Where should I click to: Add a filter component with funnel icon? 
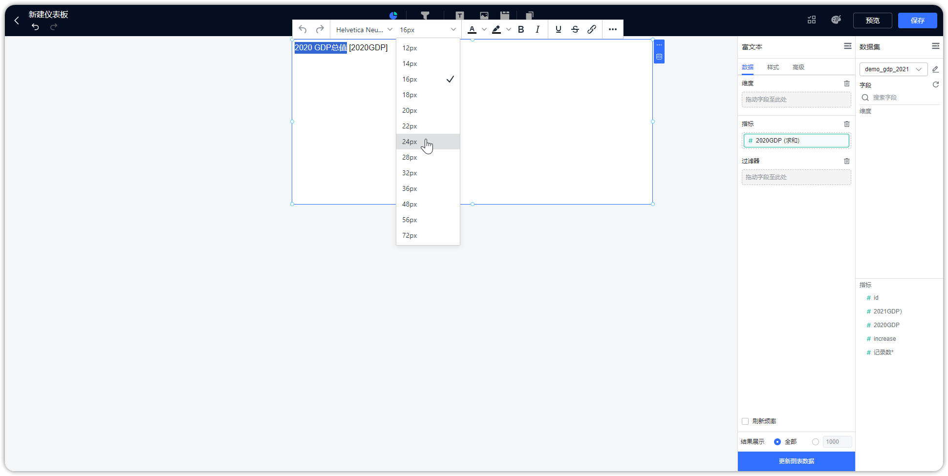coord(425,16)
